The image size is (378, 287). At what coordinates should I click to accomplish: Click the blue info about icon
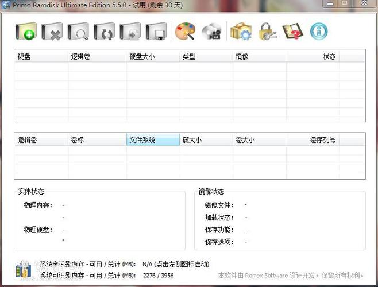pyautogui.click(x=319, y=32)
